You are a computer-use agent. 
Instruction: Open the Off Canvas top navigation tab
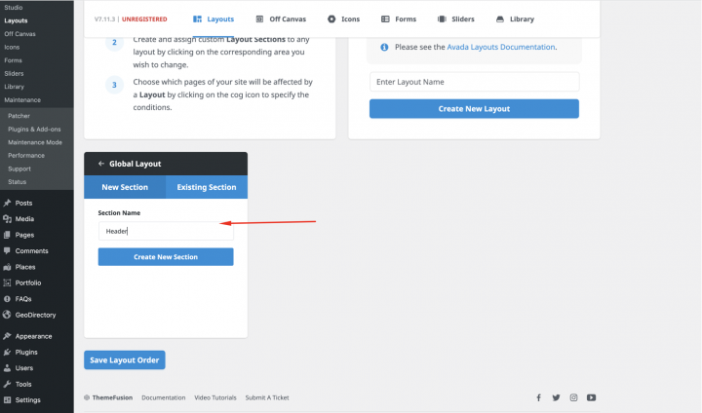tap(284, 19)
